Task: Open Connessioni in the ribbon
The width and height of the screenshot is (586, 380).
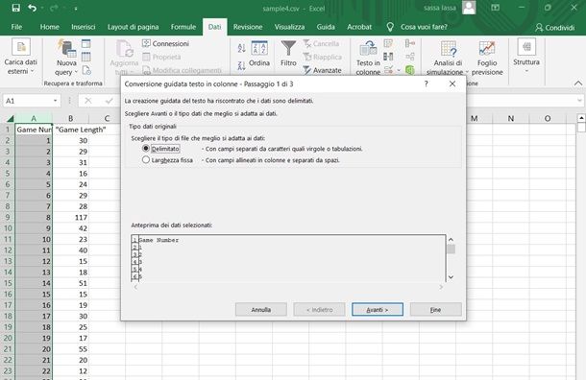Action: [x=165, y=44]
